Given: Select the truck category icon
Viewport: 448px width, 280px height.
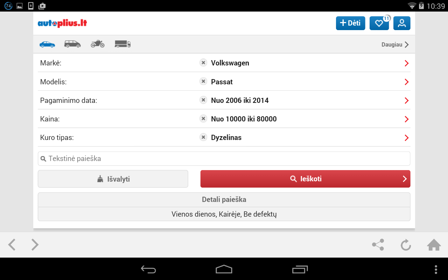Looking at the screenshot, I should coord(122,44).
